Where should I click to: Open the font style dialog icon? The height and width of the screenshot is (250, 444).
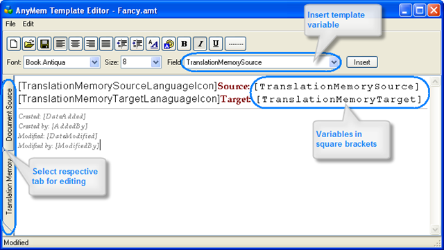[x=153, y=44]
